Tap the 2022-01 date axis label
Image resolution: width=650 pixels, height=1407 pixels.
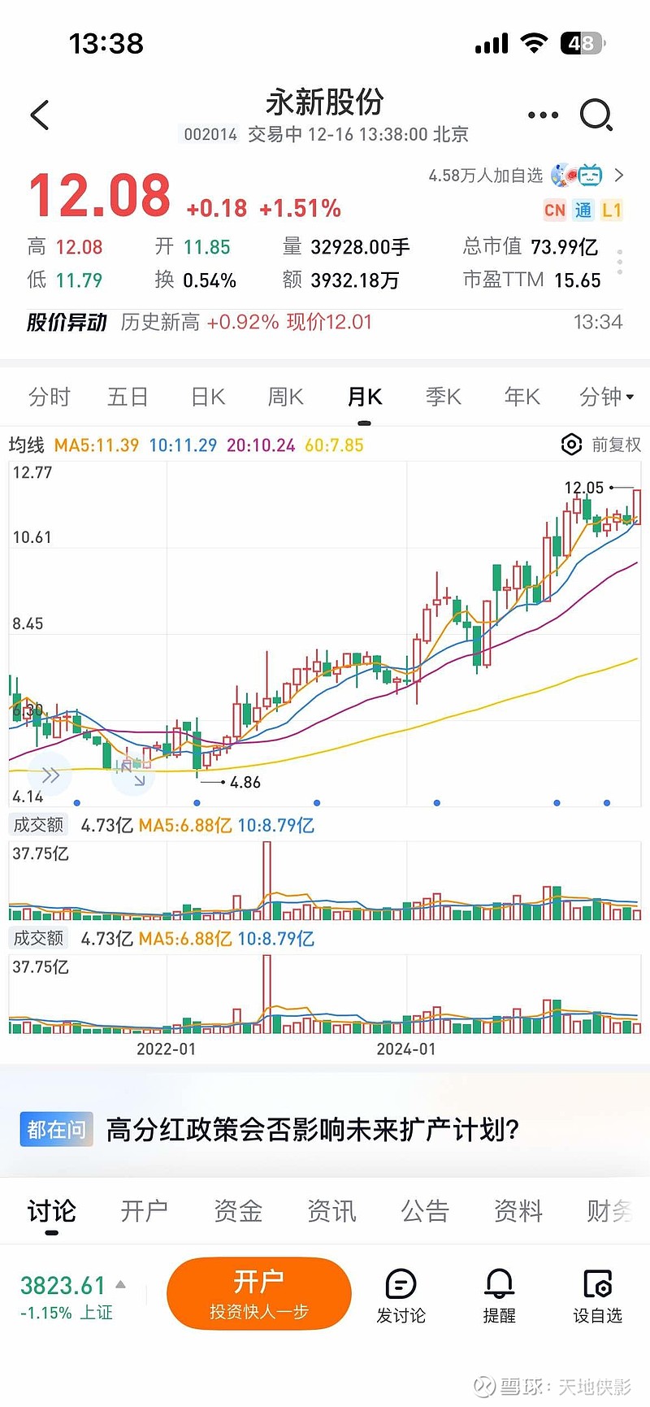coord(167,1049)
